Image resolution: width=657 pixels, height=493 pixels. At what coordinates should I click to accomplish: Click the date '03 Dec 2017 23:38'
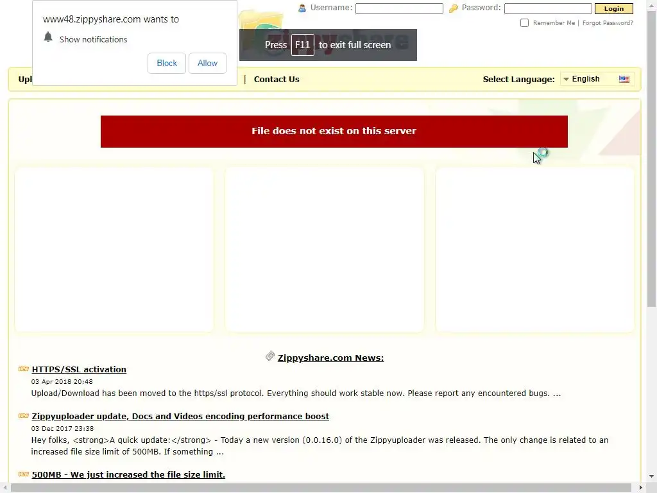62,428
